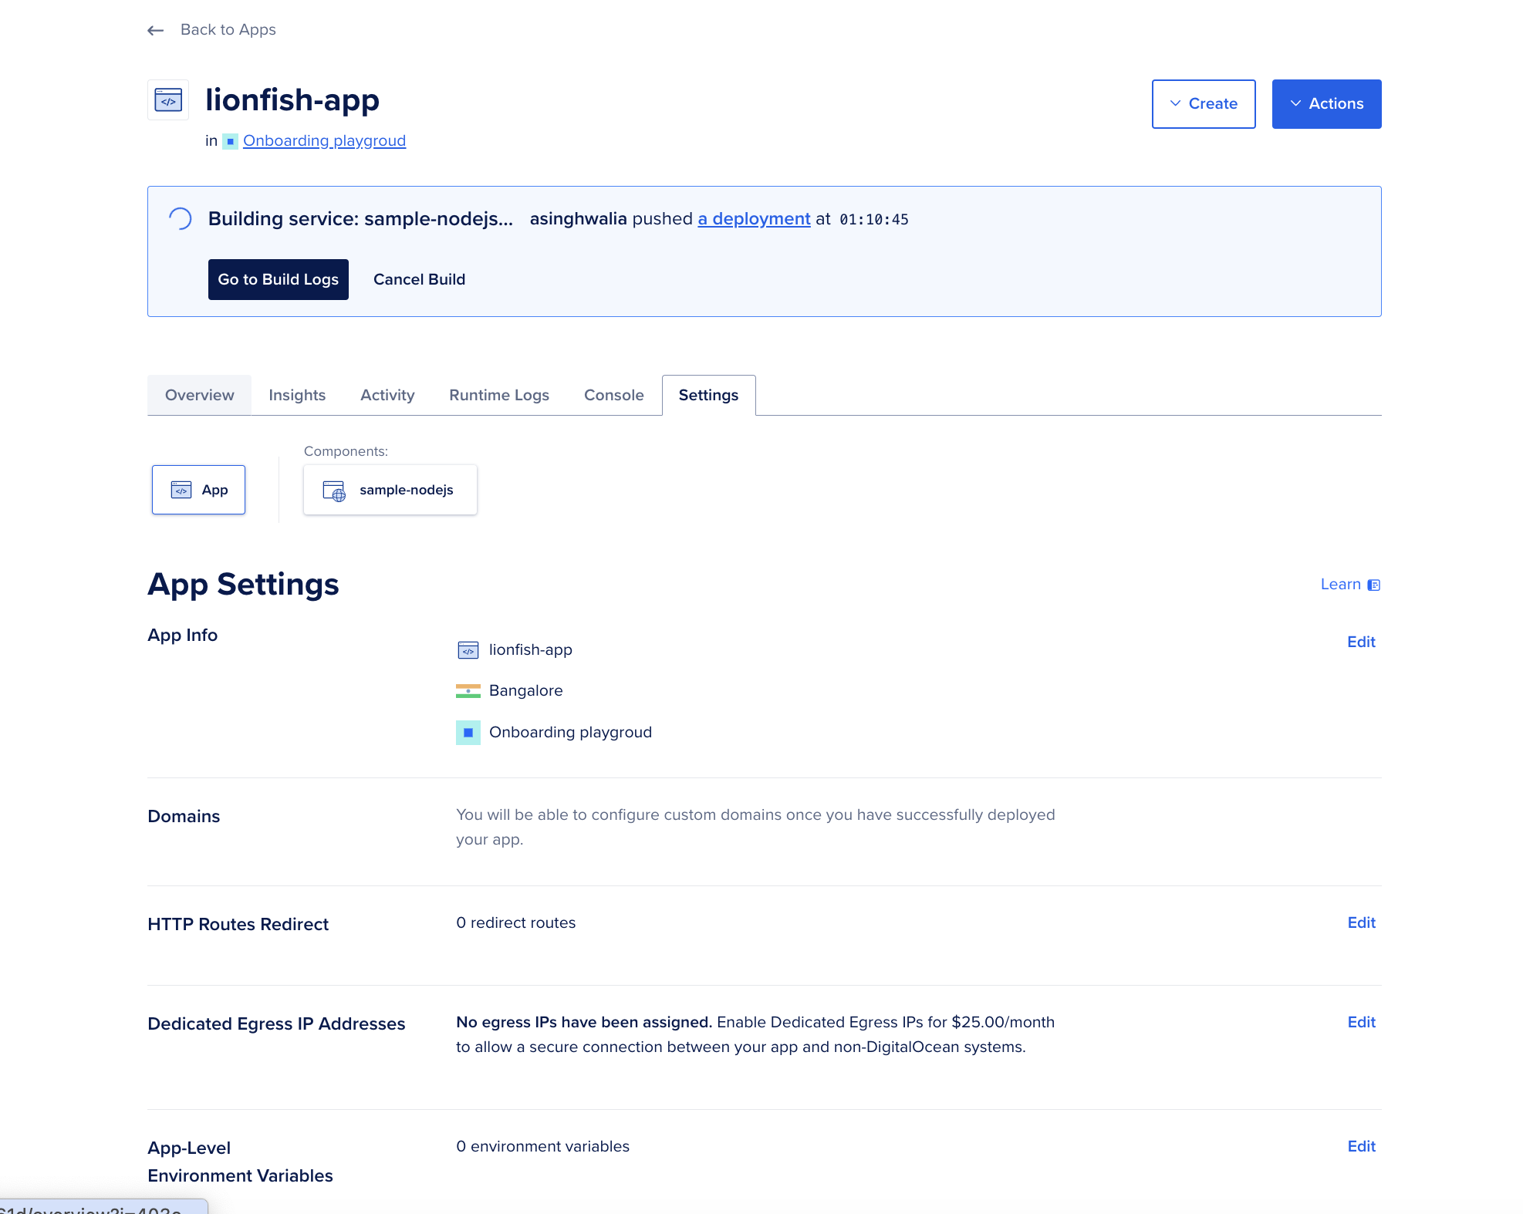This screenshot has width=1523, height=1214.
Task: Open the a deployment link
Action: click(754, 219)
